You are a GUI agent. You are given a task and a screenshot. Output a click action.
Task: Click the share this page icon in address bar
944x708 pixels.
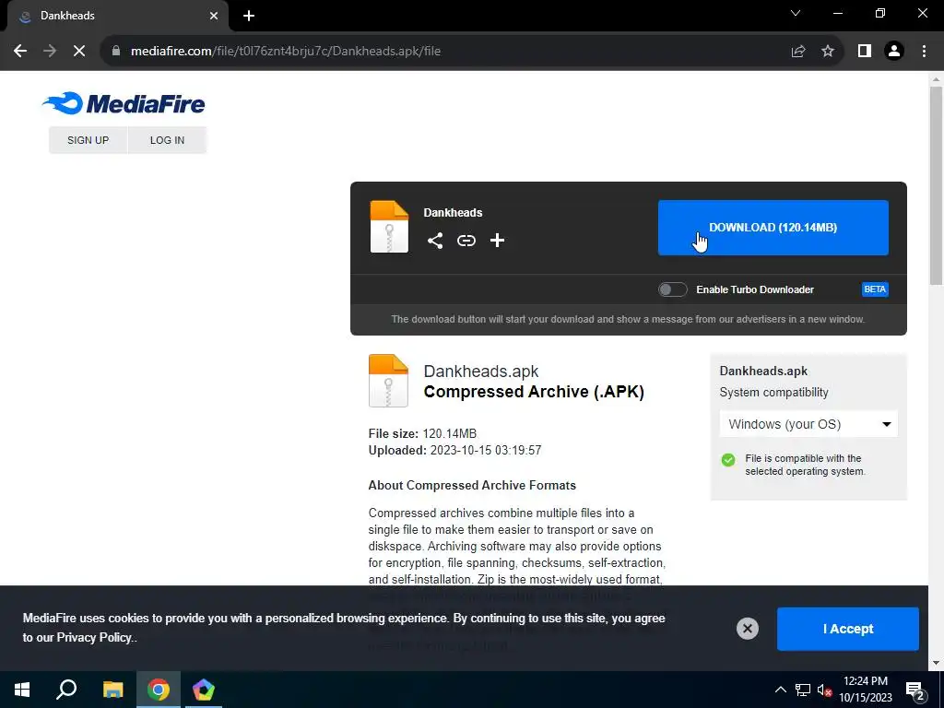coord(798,52)
